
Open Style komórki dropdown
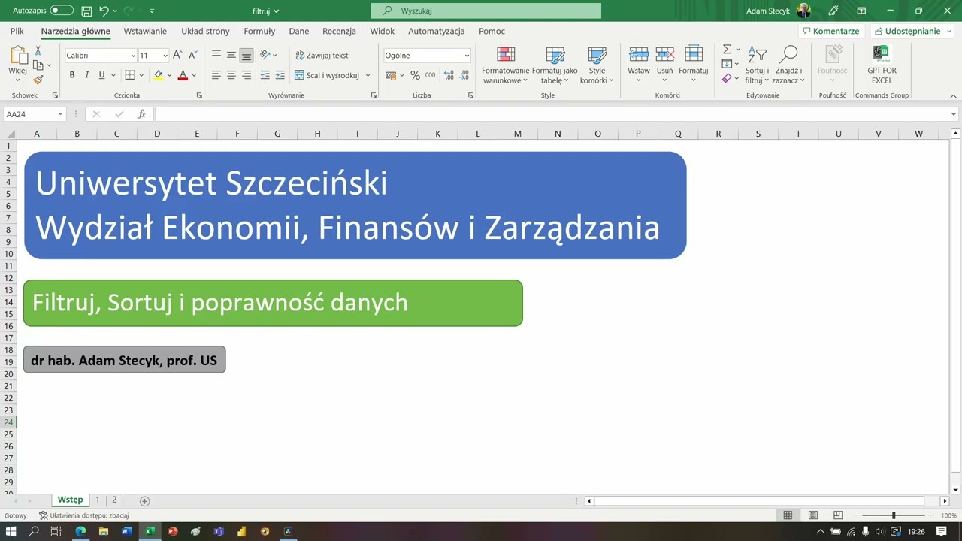(597, 65)
